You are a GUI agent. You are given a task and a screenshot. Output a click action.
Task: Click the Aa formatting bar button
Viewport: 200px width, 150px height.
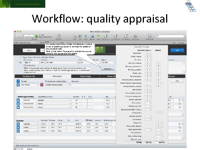(x=174, y=43)
